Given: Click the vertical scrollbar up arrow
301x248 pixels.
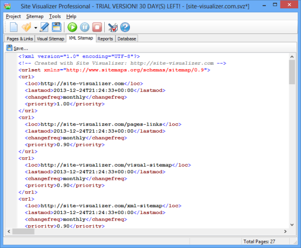Looking at the screenshot, I should [292, 57].
